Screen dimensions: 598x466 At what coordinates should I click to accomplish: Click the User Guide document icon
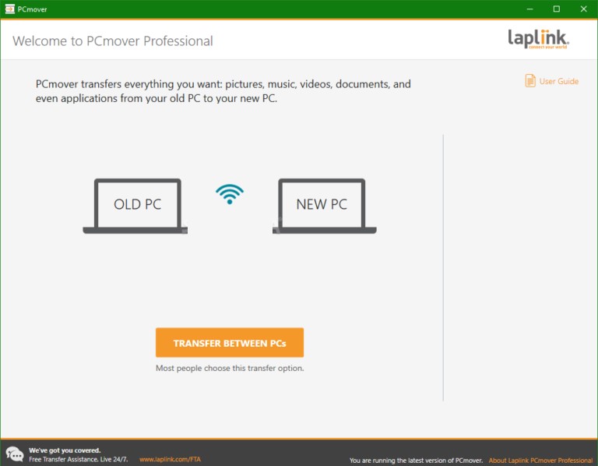[530, 80]
